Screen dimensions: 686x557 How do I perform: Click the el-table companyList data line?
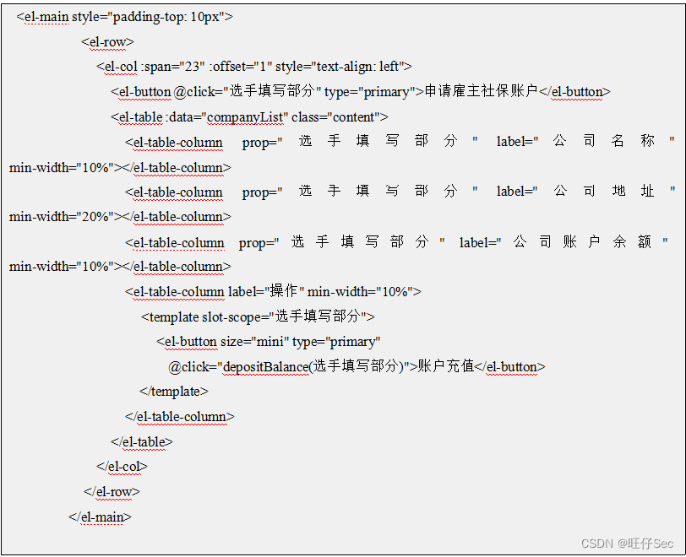click(249, 117)
